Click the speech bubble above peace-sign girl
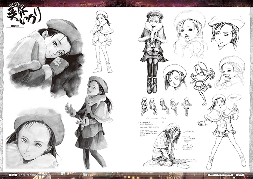The image size is (253, 179). [234, 97]
